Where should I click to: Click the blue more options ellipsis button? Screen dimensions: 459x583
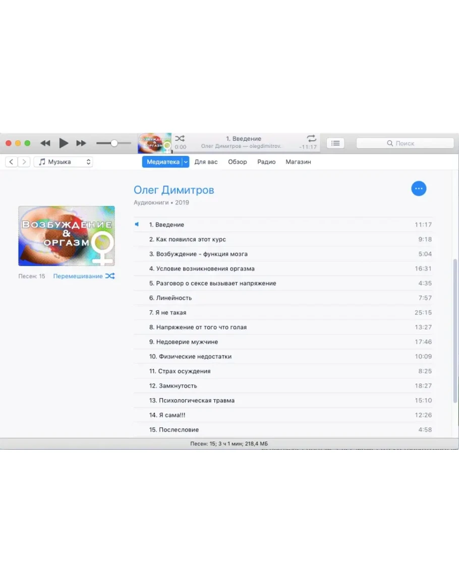click(x=419, y=188)
